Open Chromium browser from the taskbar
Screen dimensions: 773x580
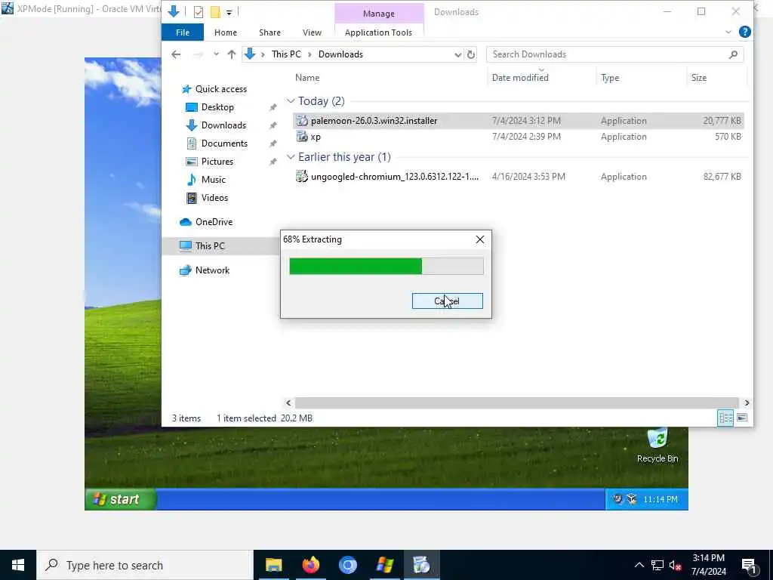[x=347, y=565]
